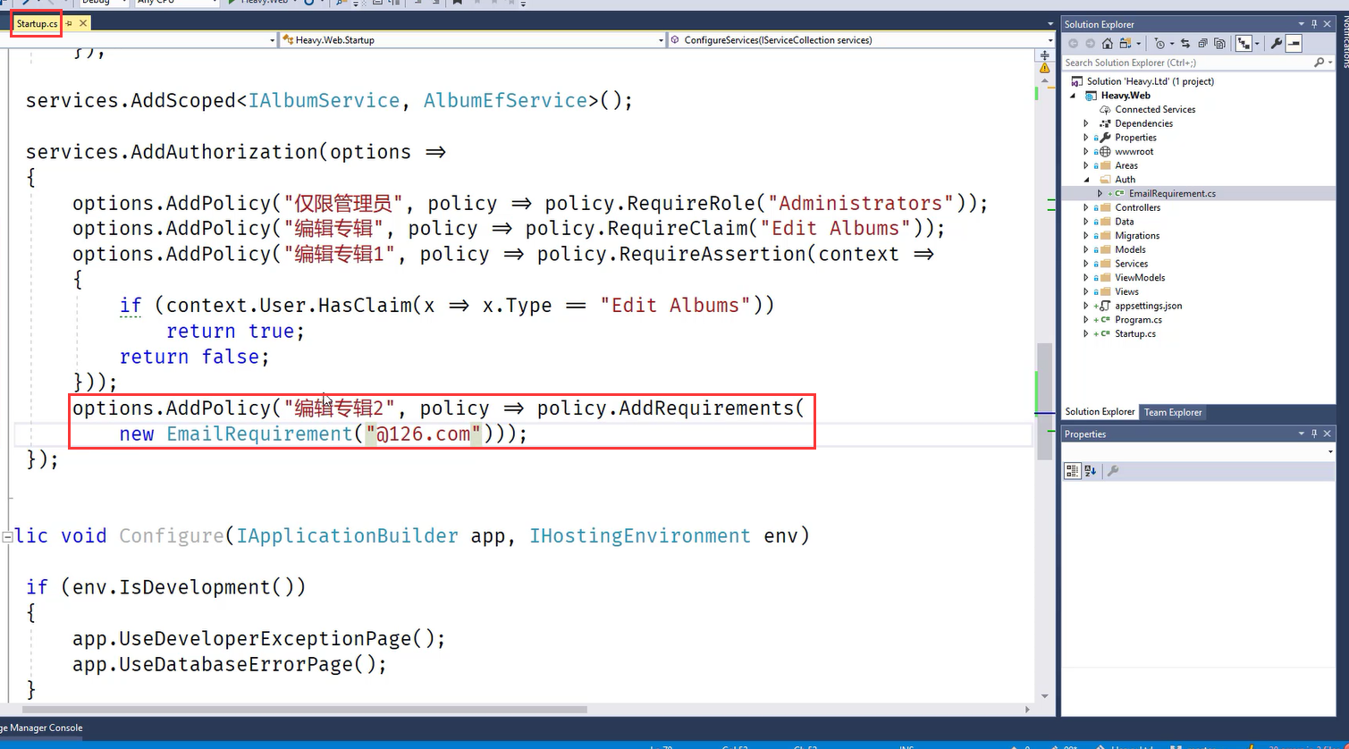
Task: Open Package Manager Console tab
Action: (41, 728)
